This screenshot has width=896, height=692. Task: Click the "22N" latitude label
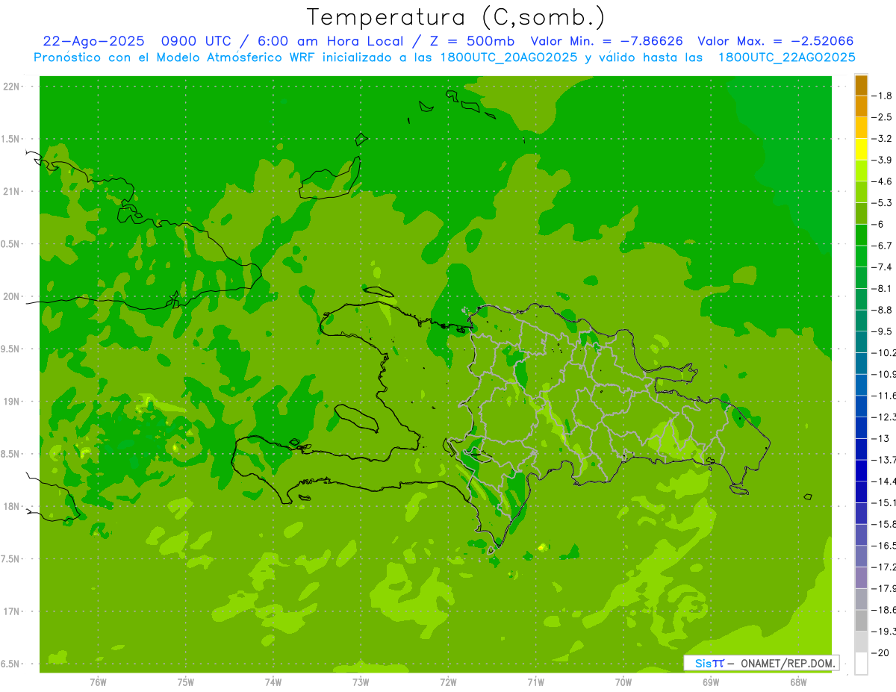click(10, 87)
